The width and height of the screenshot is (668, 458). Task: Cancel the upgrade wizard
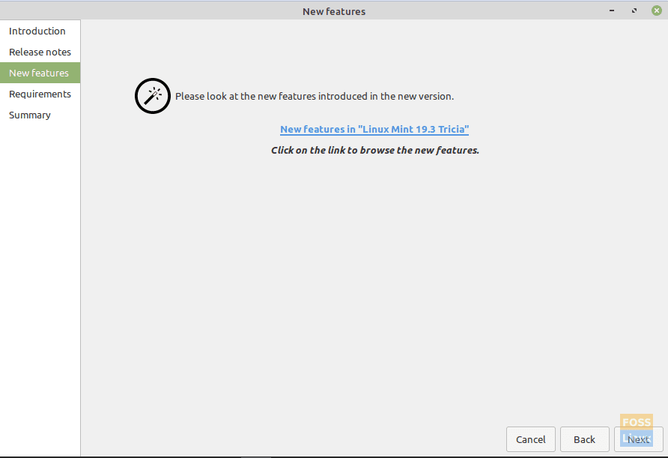pyautogui.click(x=530, y=439)
